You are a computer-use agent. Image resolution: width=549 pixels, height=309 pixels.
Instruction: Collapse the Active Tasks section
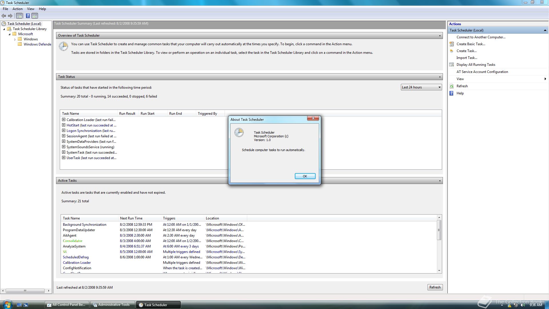(x=439, y=181)
